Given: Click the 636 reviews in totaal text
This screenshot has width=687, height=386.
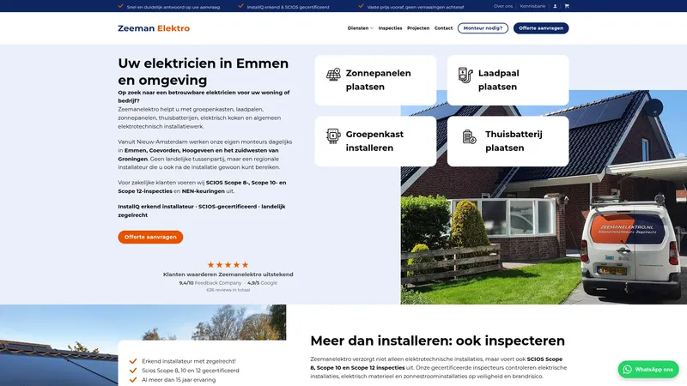Looking at the screenshot, I should pos(228,290).
